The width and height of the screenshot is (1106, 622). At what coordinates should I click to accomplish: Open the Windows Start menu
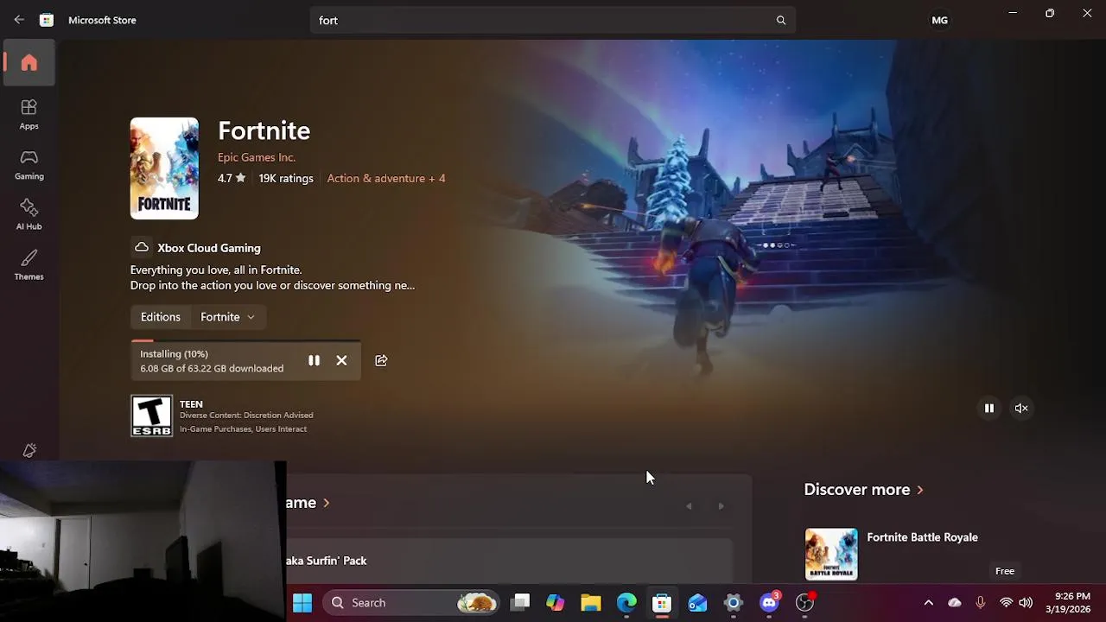click(302, 602)
